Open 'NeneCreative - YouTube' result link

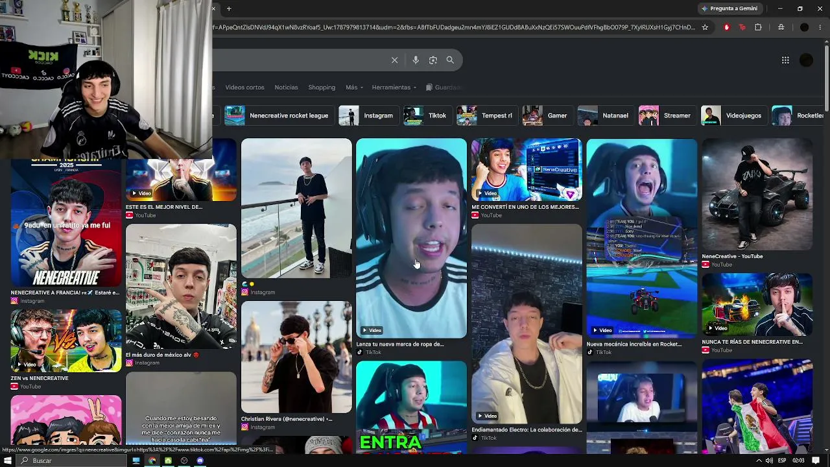732,256
